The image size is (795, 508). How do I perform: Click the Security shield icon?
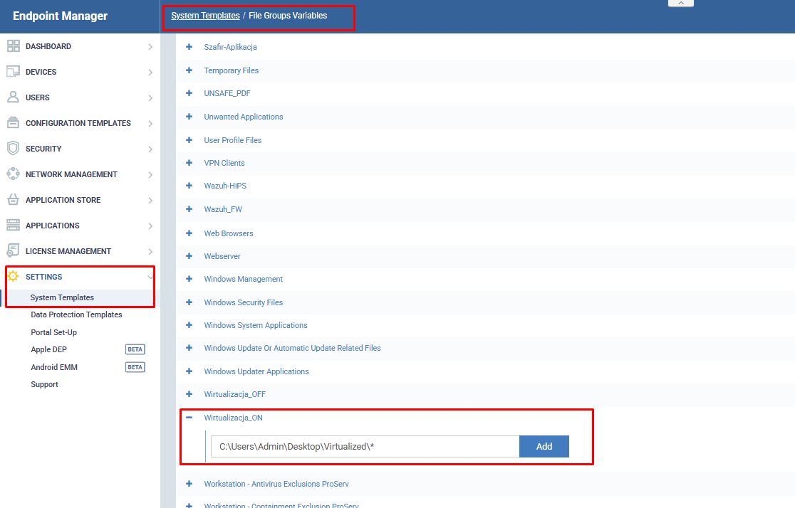click(x=13, y=149)
